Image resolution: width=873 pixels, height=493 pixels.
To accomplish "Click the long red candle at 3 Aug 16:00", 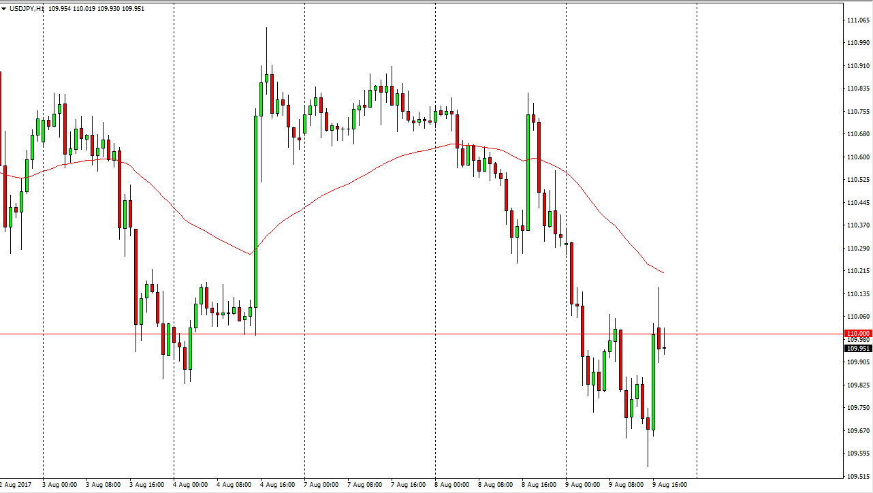I will pyautogui.click(x=136, y=276).
